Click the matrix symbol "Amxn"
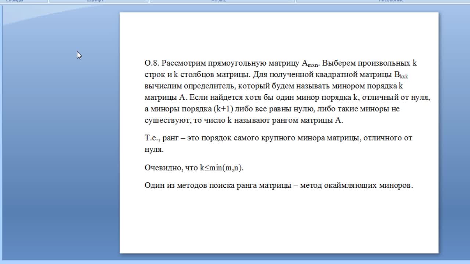The width and height of the screenshot is (470, 264). point(310,63)
